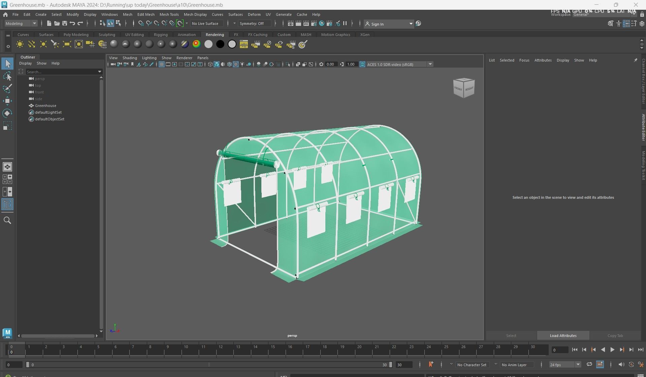The image size is (646, 377).
Task: Toggle the viewport grid display icon
Action: [162, 64]
